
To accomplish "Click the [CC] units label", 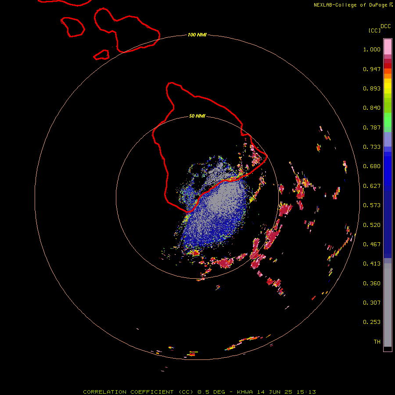I will click(374, 30).
